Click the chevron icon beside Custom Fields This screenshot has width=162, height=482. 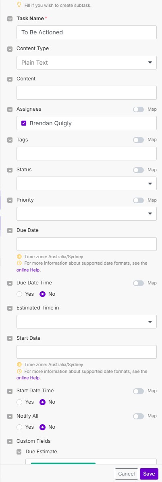tap(10, 442)
